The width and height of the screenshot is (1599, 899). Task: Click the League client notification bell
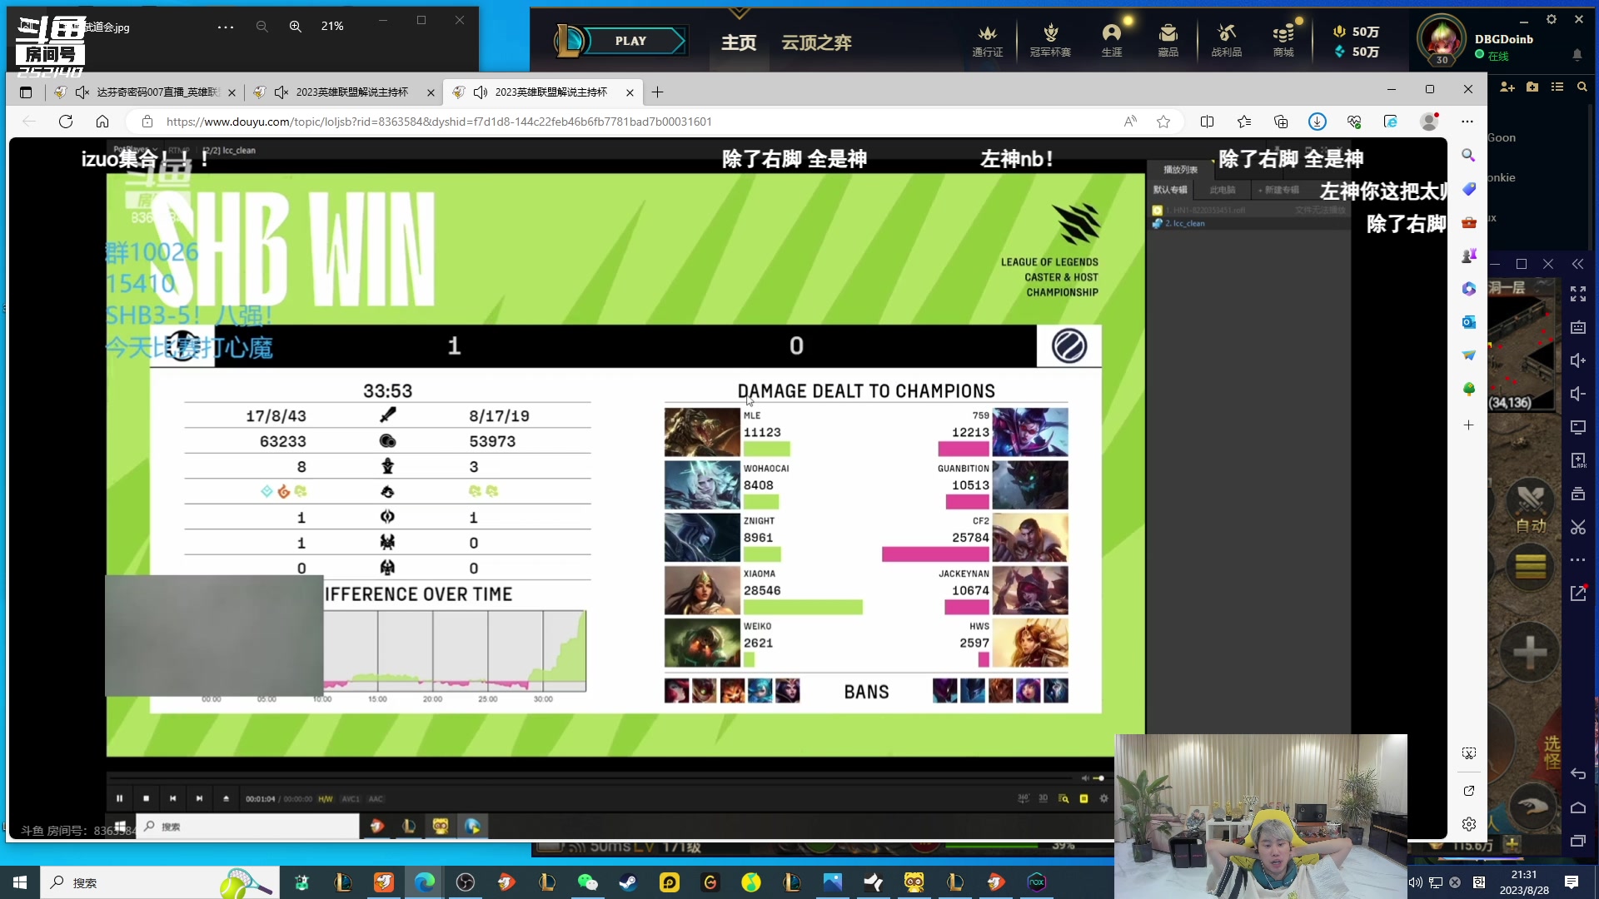coord(1577,55)
